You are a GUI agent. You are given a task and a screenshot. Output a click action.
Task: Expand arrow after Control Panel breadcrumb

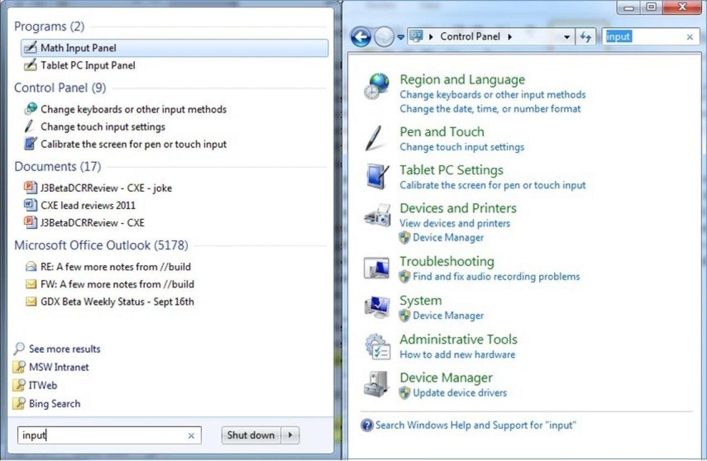pos(510,37)
